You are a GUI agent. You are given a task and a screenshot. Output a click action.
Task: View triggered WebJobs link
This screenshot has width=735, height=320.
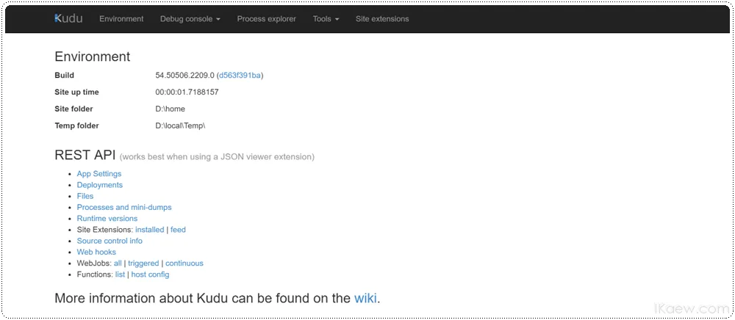[143, 263]
